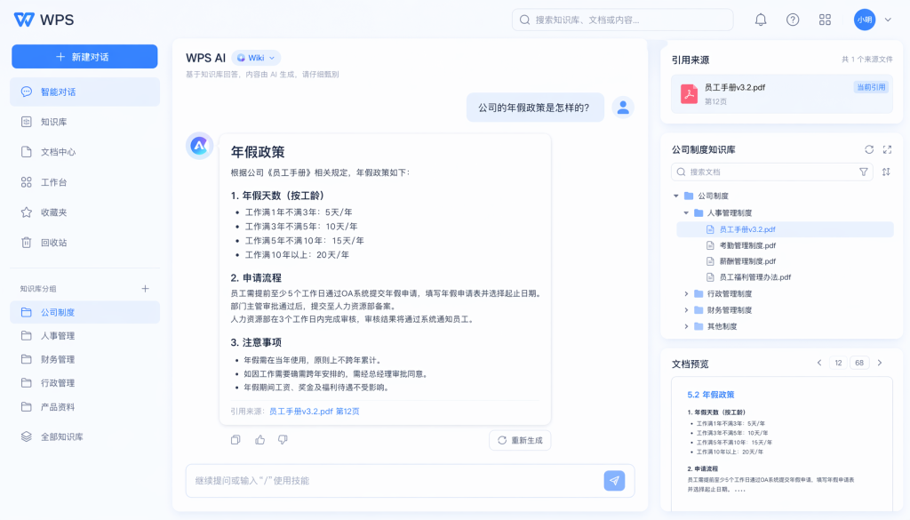Click the 小明 user avatar
The height and width of the screenshot is (520, 910).
(864, 20)
